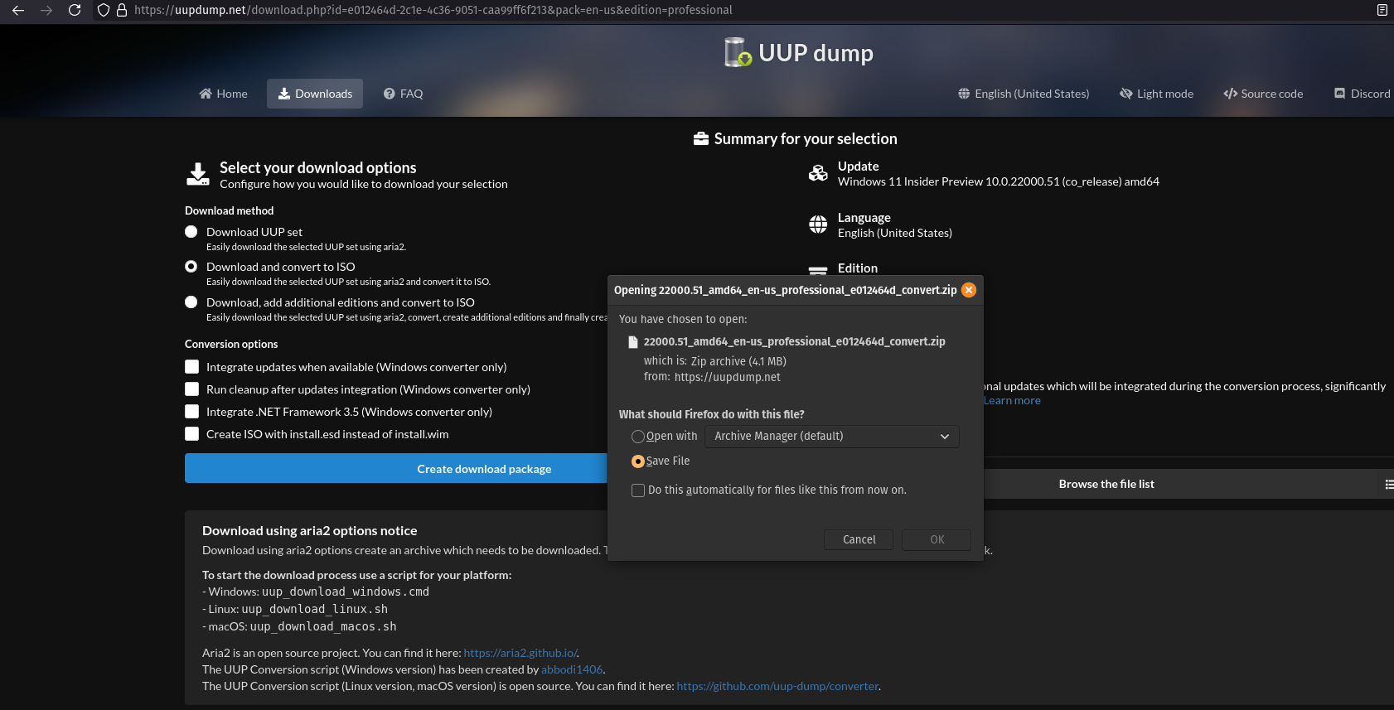The width and height of the screenshot is (1394, 710).
Task: Open the Downloads tab in navigation
Action: pos(315,94)
